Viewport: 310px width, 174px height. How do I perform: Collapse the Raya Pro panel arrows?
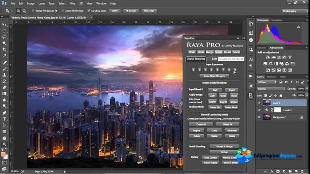(x=238, y=38)
